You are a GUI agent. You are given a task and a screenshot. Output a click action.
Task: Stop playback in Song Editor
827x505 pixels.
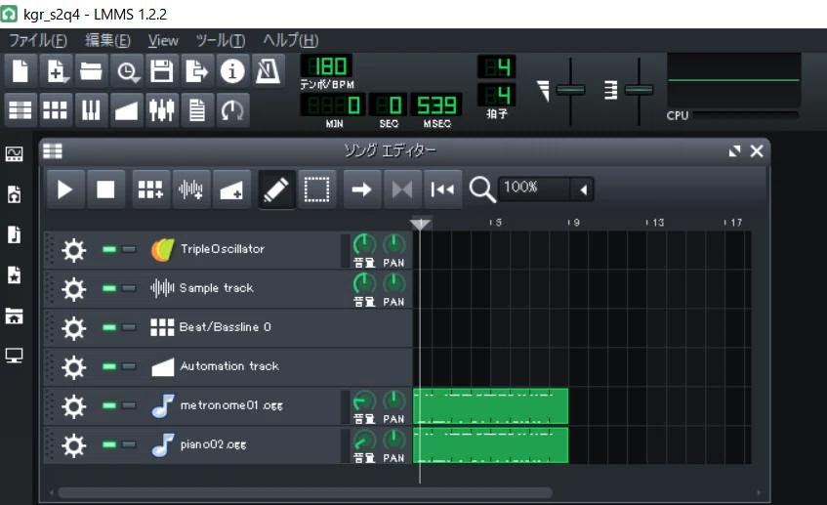(x=105, y=189)
